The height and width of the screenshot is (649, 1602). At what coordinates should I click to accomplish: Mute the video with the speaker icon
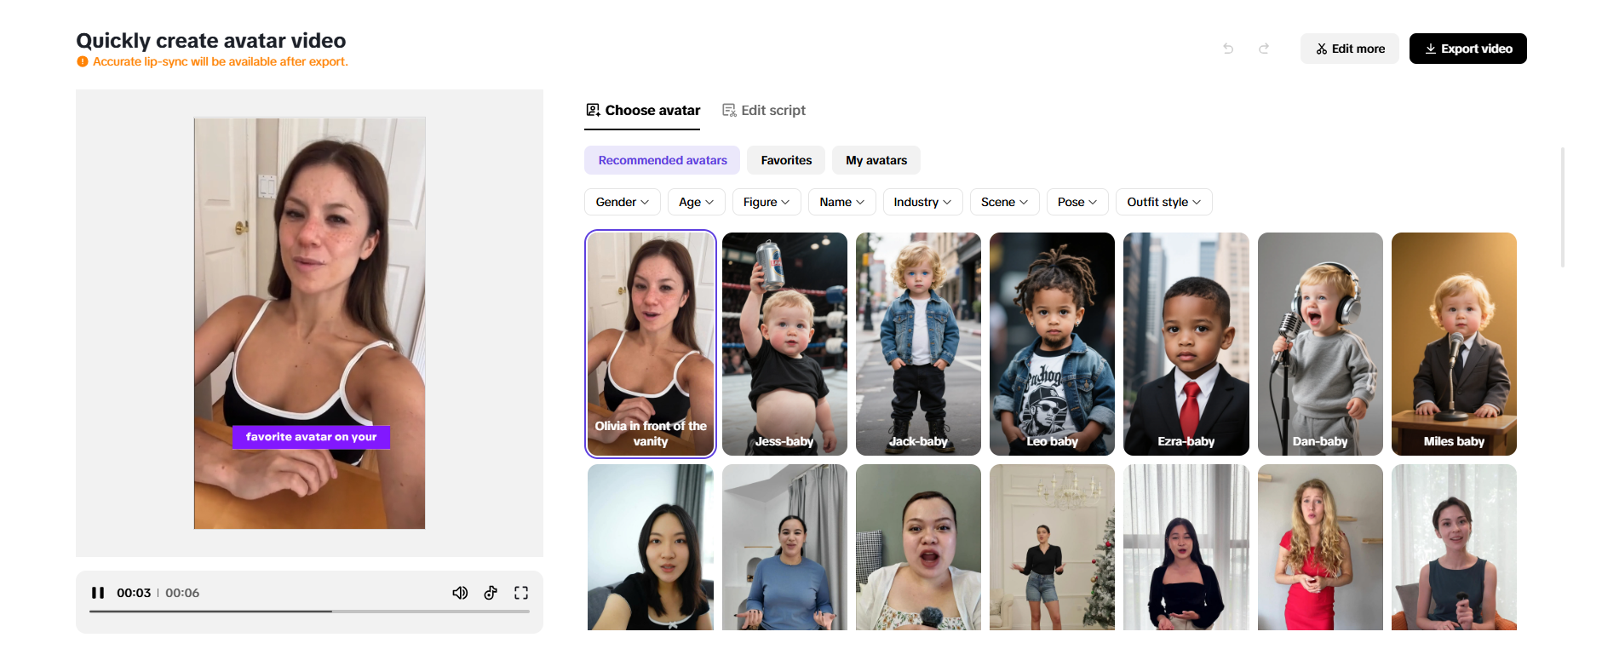pos(460,593)
